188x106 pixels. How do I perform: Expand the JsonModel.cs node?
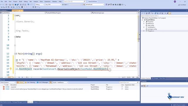click(x=144, y=27)
